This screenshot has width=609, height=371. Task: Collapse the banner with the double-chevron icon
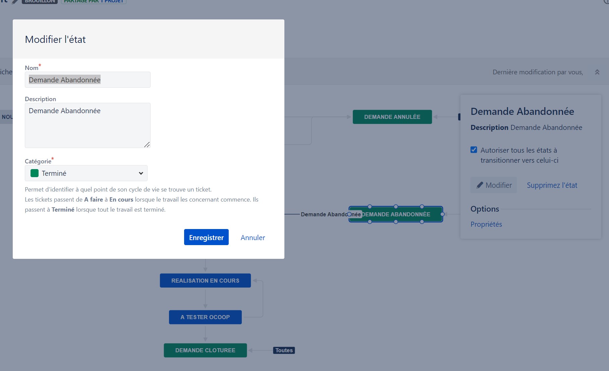coord(597,72)
